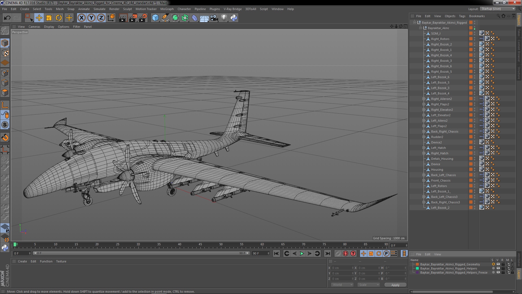522x294 pixels.
Task: Click the Floor environment object icon
Action: [x=204, y=18]
